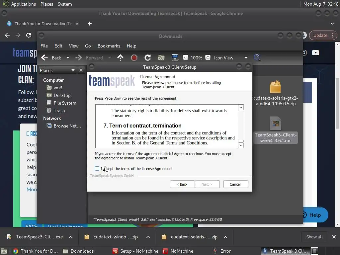The image size is (340, 255).
Task: Switch to Error window in taskbar
Action: [222, 251]
